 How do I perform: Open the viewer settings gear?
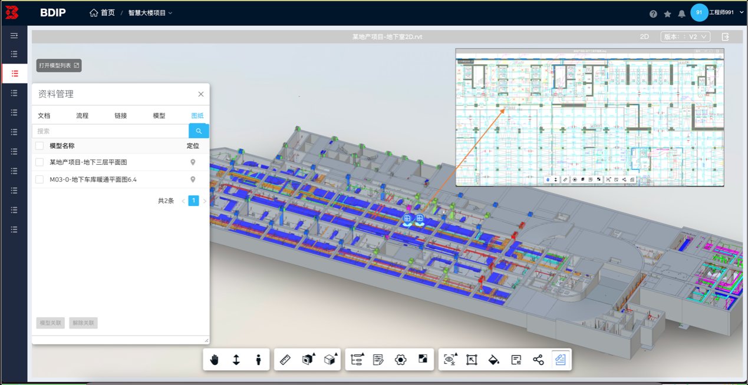(401, 360)
